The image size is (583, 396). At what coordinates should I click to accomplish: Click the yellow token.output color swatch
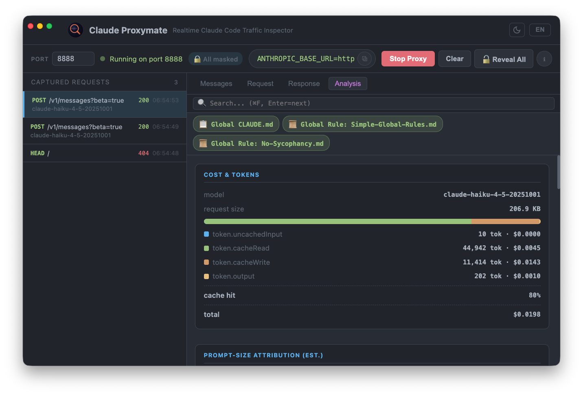coord(206,276)
